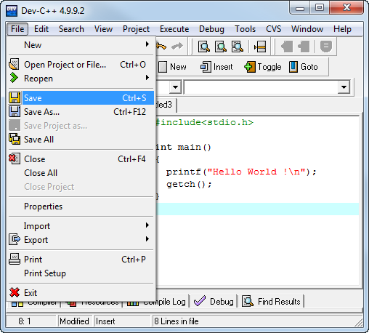Screen dimensions: 369x333
Task: Choose Save with Ctrl+S from File menu
Action: (x=81, y=98)
